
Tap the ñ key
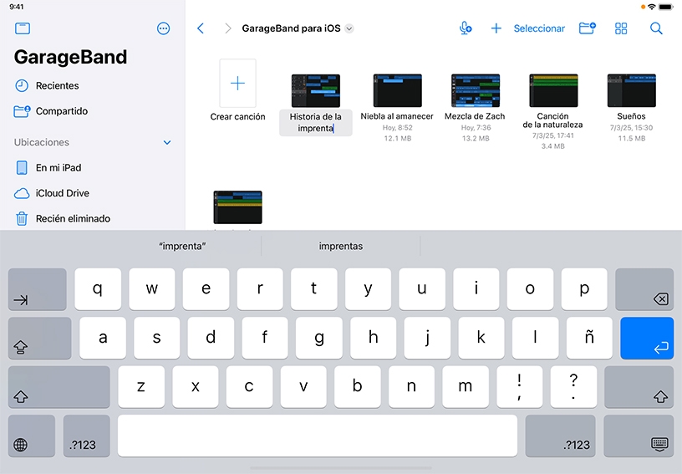point(589,338)
